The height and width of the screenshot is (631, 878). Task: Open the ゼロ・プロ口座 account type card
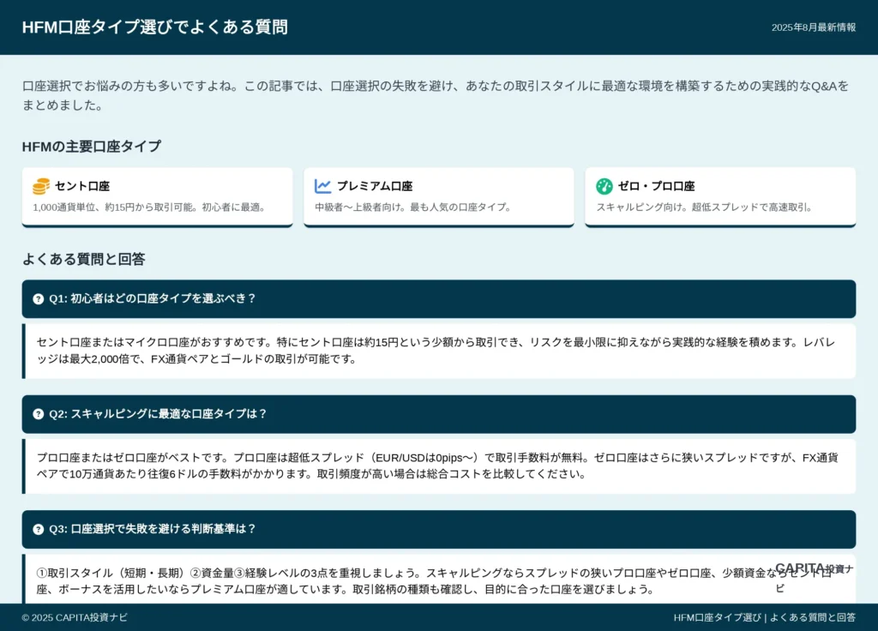point(720,197)
